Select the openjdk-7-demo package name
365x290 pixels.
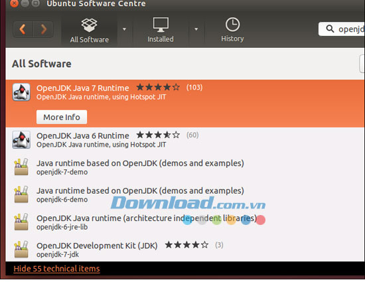point(62,173)
